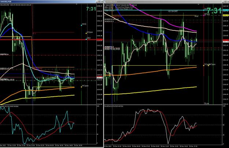Select the Stoch indicator label in M30 subwindow
The image size is (229, 148).
click(x=10, y=106)
